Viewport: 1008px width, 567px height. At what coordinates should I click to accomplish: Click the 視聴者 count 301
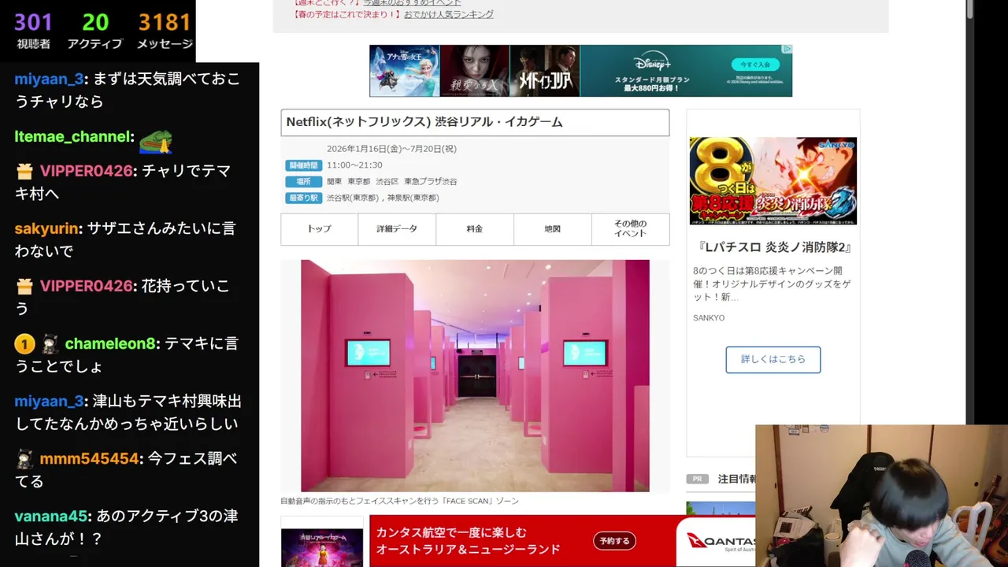click(32, 22)
